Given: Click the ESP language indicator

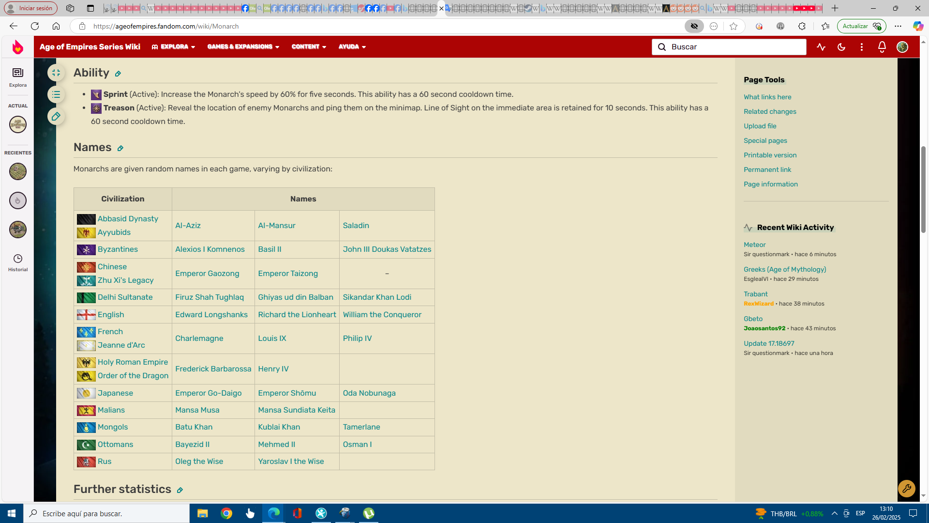Looking at the screenshot, I should click(860, 513).
